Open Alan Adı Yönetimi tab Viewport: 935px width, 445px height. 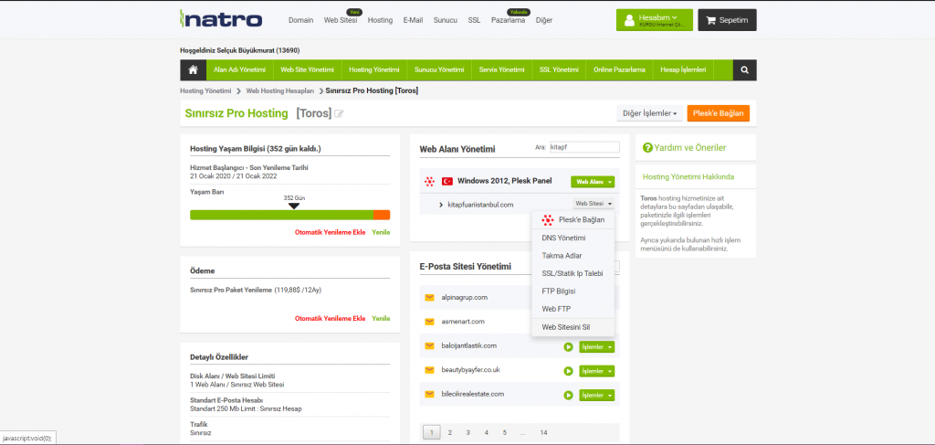coord(240,69)
